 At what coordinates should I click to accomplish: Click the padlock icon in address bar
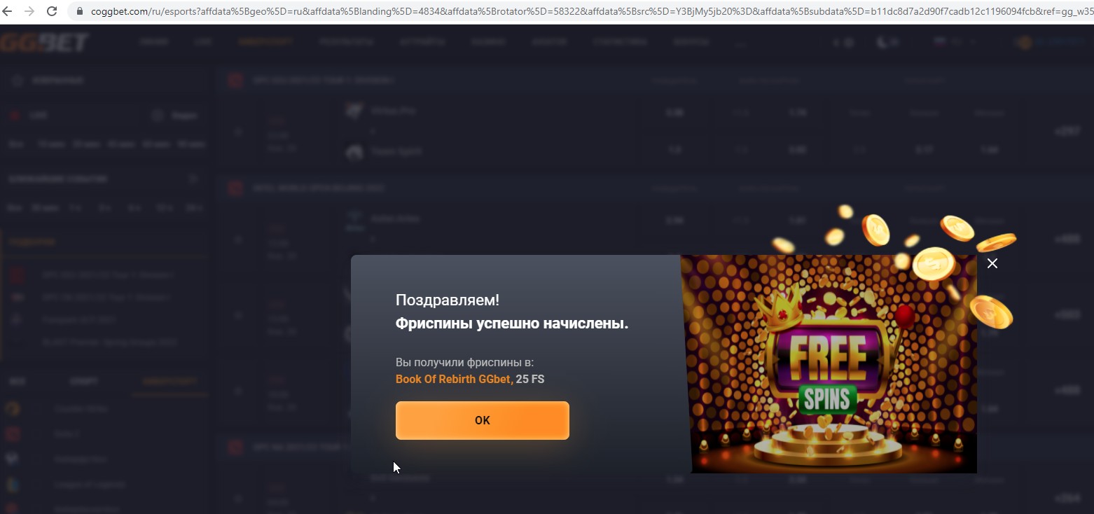click(x=79, y=11)
